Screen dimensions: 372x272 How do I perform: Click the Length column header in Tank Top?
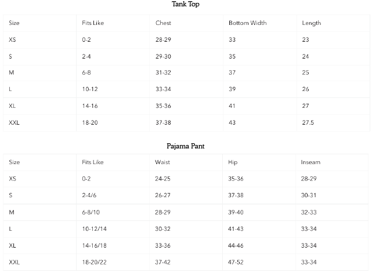(x=312, y=23)
